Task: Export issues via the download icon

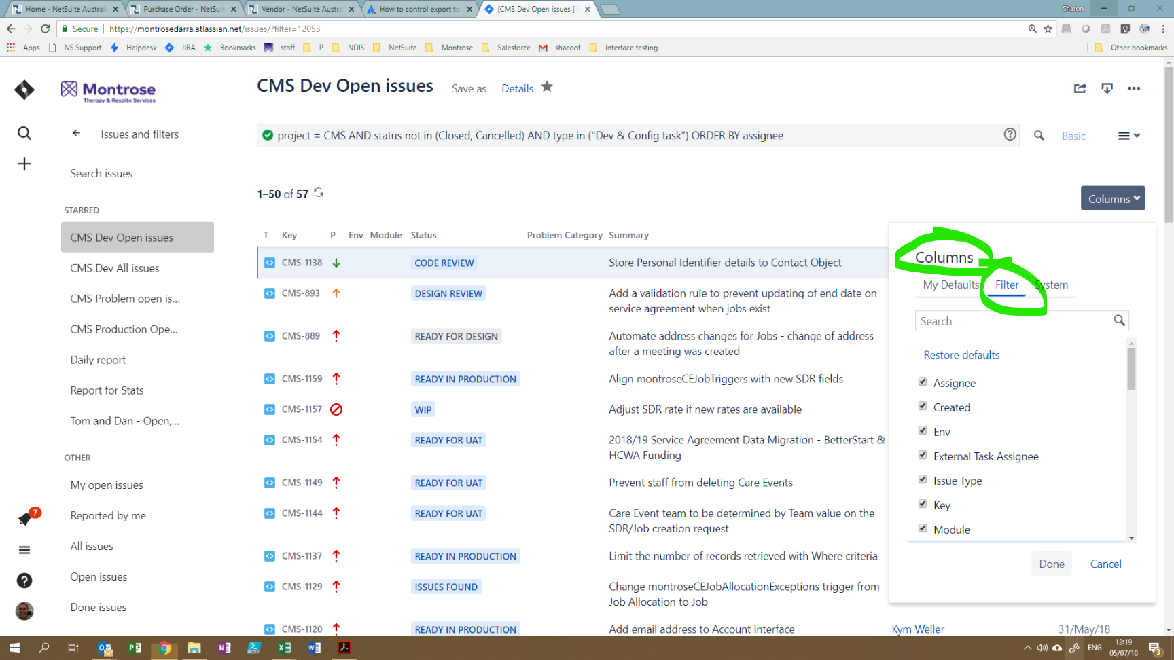Action: [x=1107, y=88]
